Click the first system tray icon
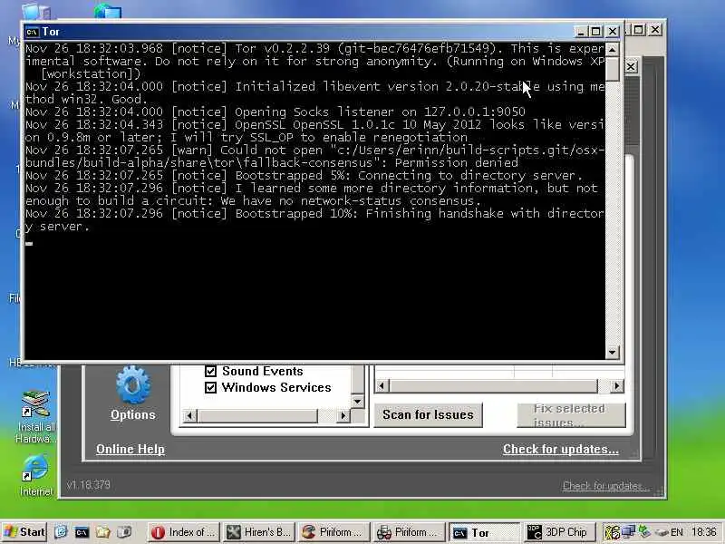 click(x=613, y=532)
